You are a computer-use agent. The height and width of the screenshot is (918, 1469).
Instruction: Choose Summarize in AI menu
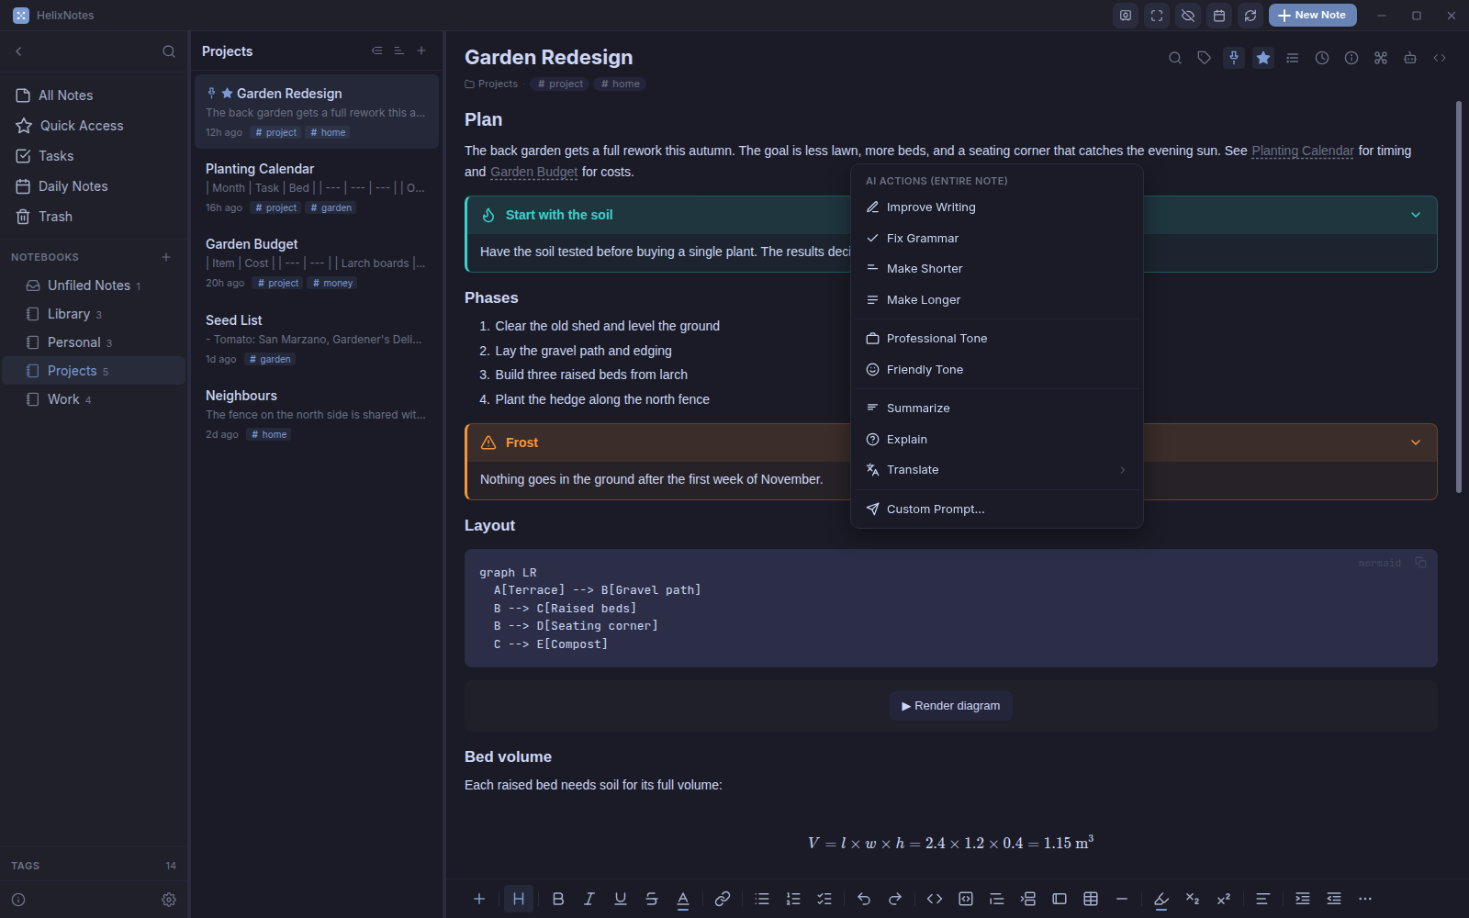[x=997, y=408]
